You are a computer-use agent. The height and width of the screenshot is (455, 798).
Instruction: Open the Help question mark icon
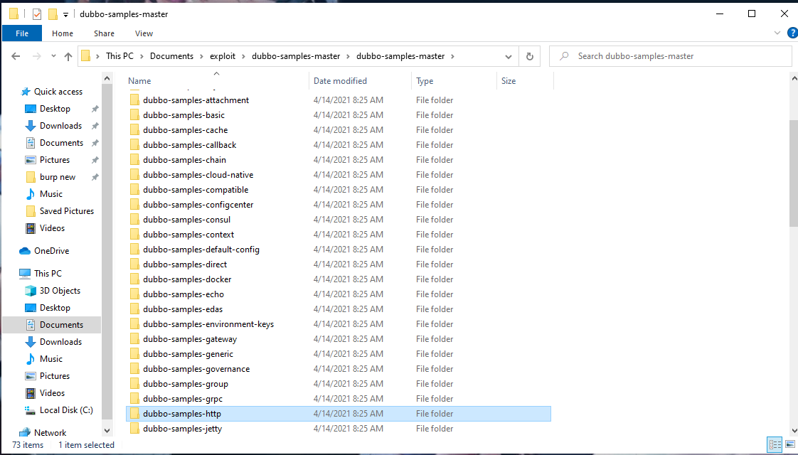792,33
